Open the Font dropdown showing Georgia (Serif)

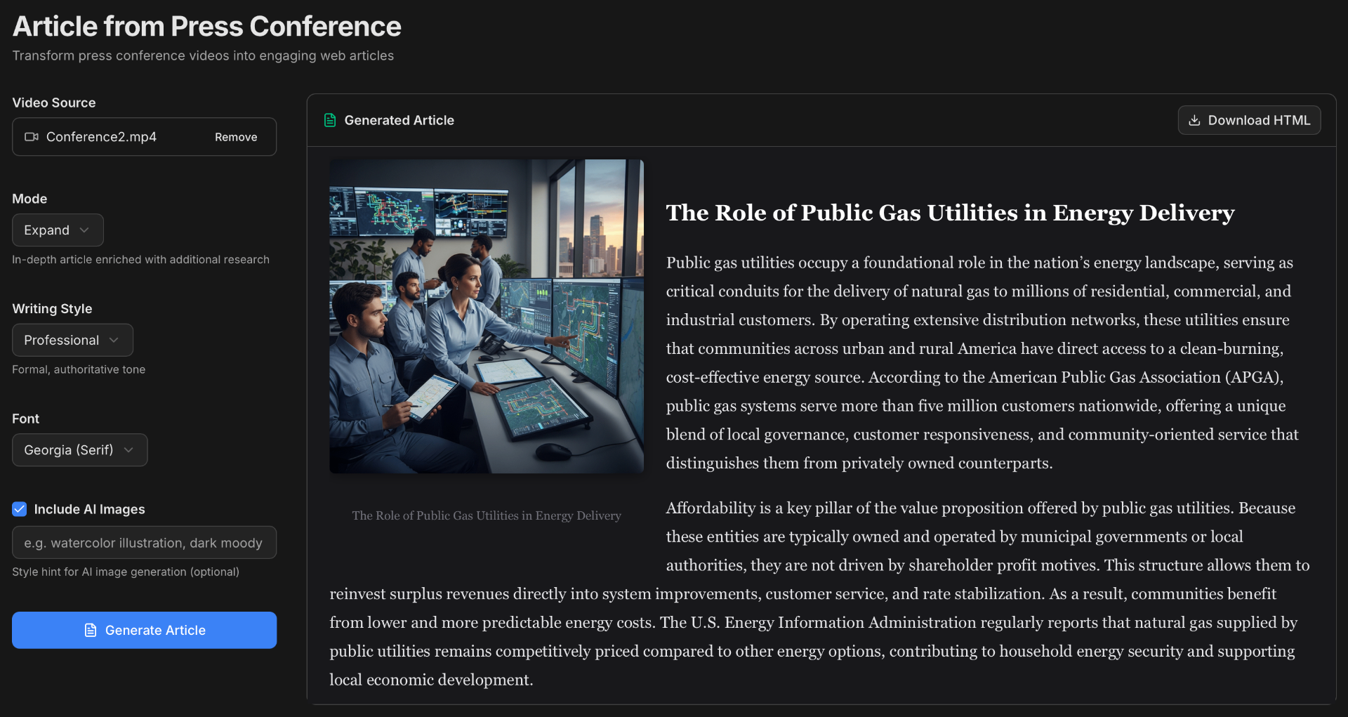[x=80, y=450]
